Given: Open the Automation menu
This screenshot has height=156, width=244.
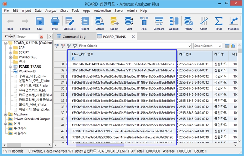Looking at the screenshot, I should pos(102,11).
